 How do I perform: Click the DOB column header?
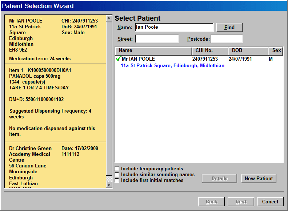pyautogui.click(x=248, y=50)
